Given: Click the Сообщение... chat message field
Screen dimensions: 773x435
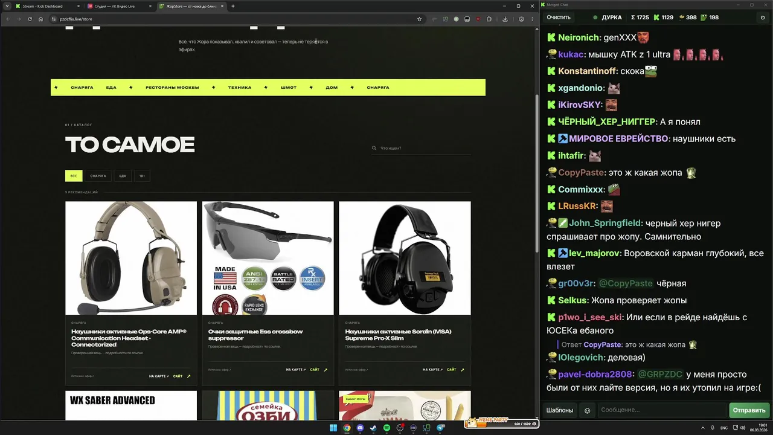Looking at the screenshot, I should [662, 410].
